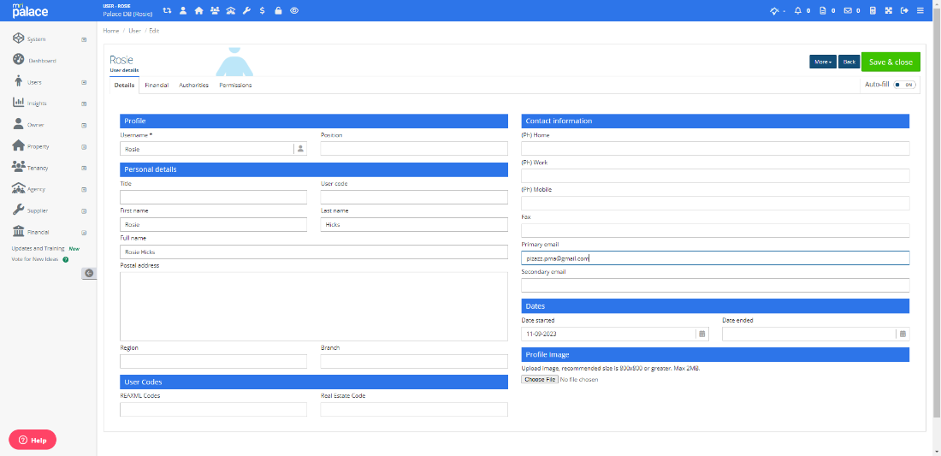Click the Position input field
Image resolution: width=941 pixels, height=456 pixels.
(414, 149)
